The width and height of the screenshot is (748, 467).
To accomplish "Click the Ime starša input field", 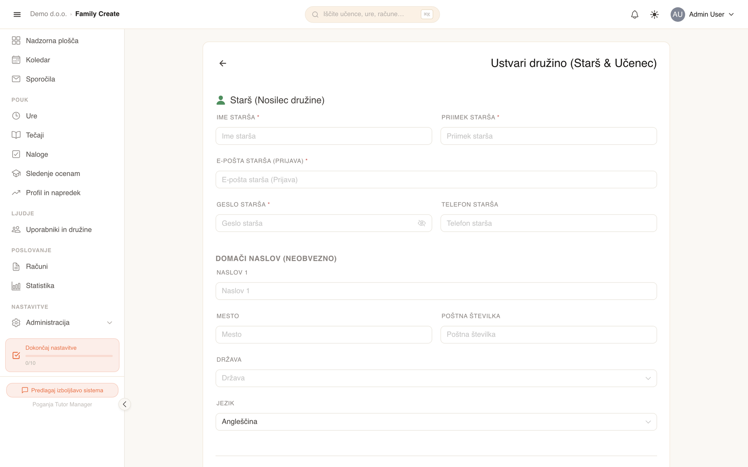I will (x=324, y=136).
